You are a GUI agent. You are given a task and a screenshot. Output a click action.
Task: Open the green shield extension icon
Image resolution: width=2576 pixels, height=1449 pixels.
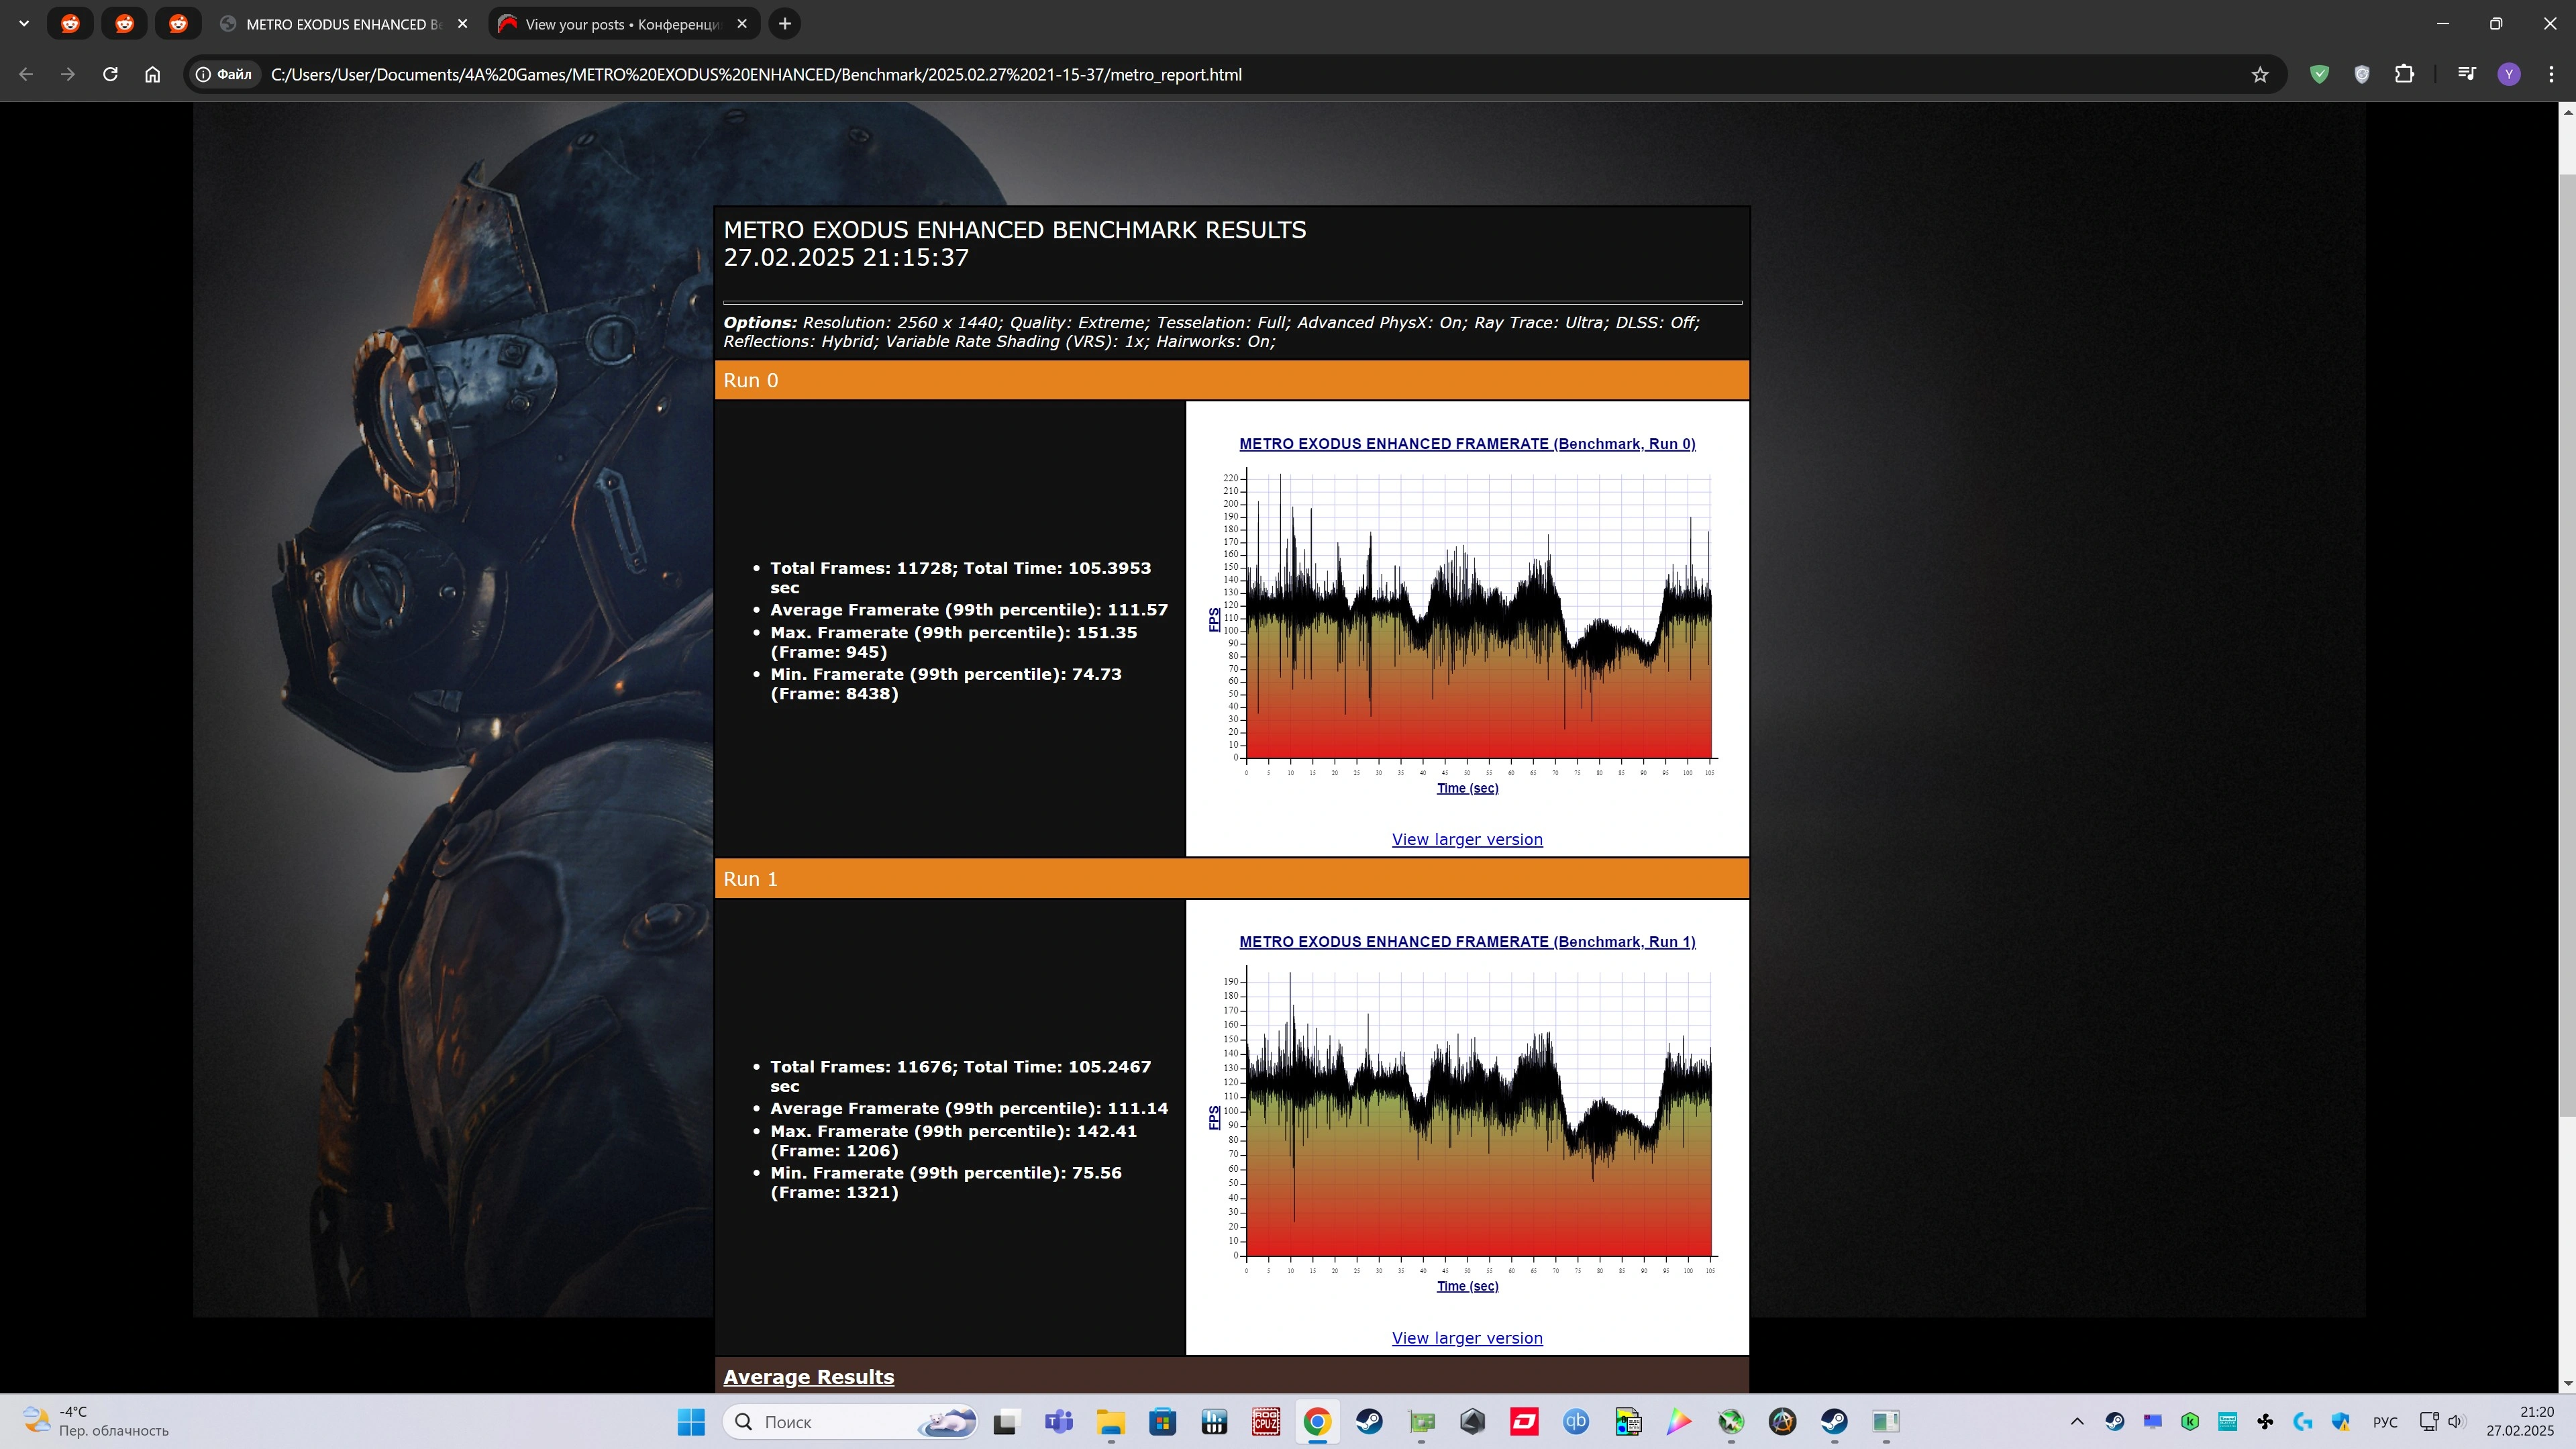pos(2319,74)
